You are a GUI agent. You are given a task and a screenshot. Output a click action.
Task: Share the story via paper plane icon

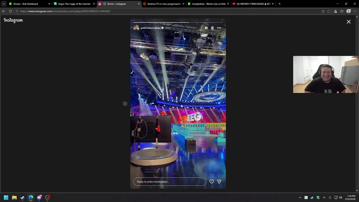click(219, 182)
